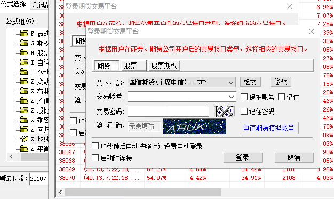Select the Z. 回归 folder icon

24,129
